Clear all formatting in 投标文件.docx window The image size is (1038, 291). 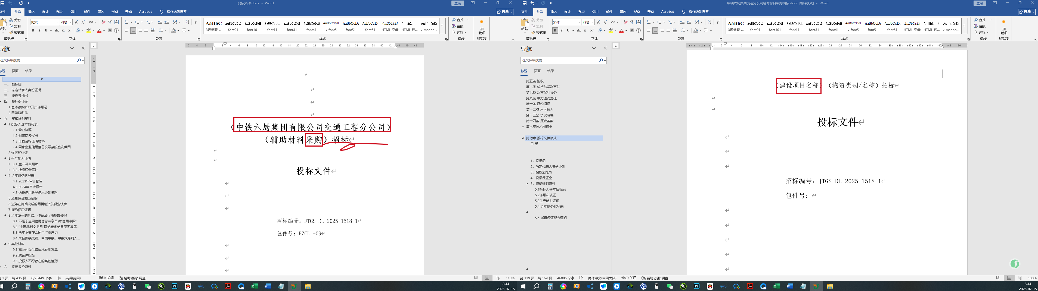pos(103,22)
